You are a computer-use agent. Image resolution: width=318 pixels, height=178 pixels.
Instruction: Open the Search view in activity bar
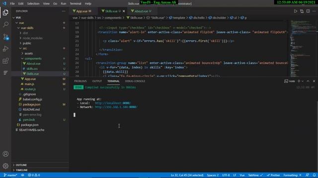click(5, 24)
